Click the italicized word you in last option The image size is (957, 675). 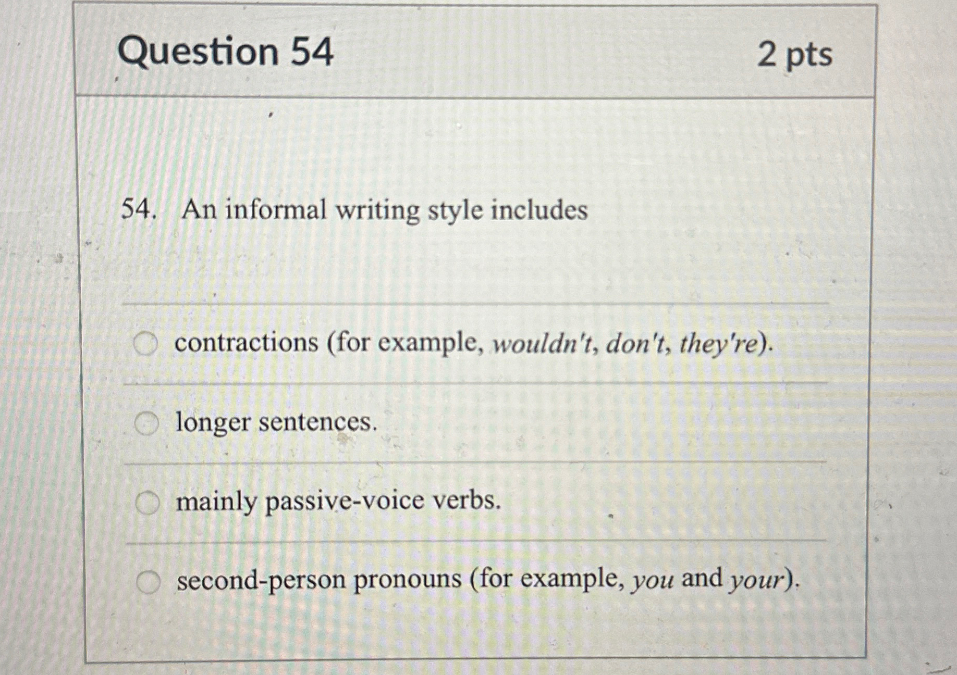652,579
